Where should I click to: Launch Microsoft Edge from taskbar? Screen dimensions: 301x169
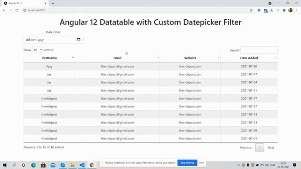(33, 165)
